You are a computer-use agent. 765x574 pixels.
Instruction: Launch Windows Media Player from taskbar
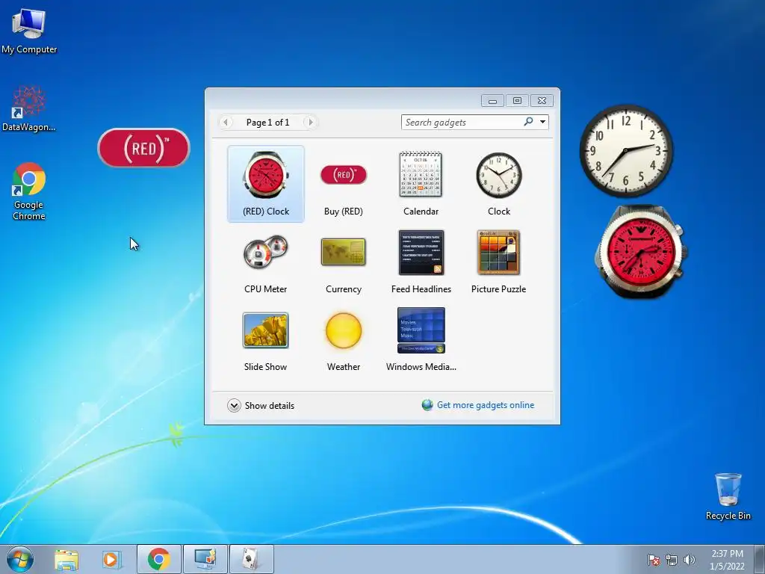[112, 559]
